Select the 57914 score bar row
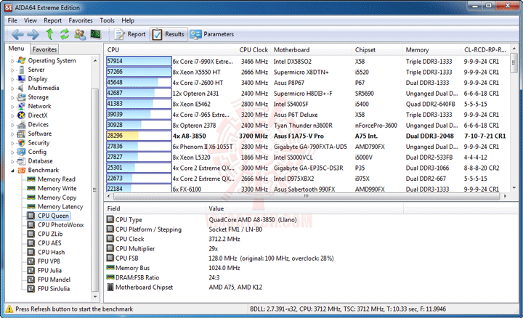 pos(139,61)
